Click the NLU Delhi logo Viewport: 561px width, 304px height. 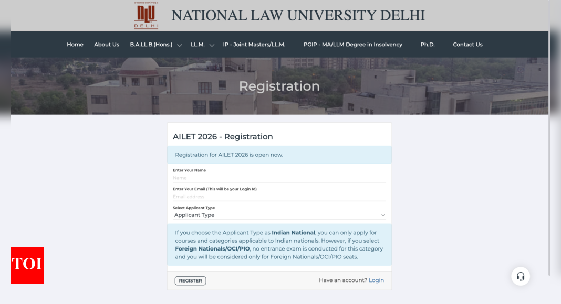[146, 15]
